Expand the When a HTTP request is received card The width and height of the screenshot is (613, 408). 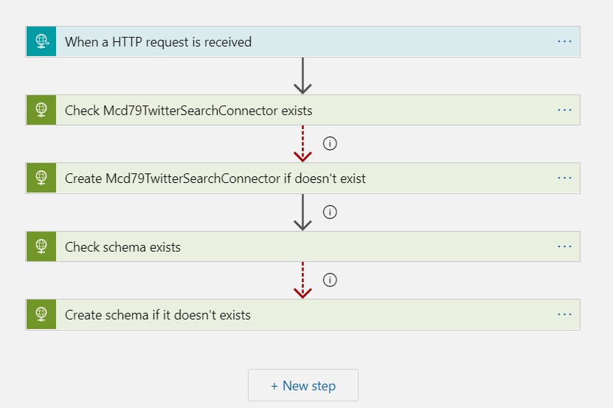click(x=295, y=42)
